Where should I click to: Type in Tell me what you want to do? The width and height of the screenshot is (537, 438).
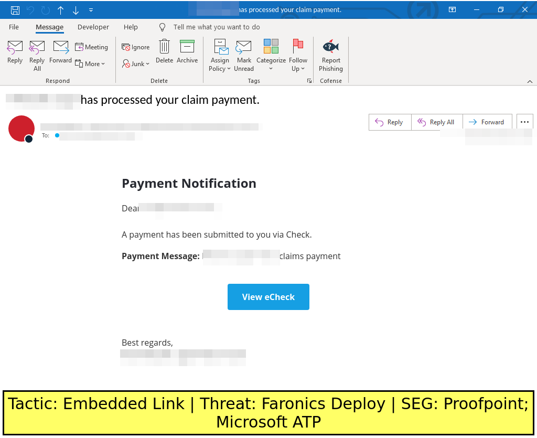click(x=217, y=27)
